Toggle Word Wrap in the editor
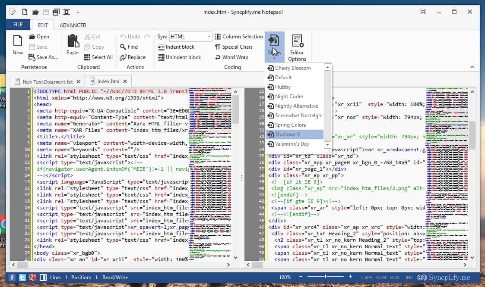The width and height of the screenshot is (485, 287). click(231, 57)
